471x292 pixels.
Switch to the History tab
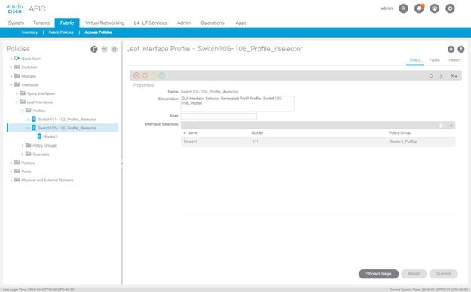(x=454, y=60)
